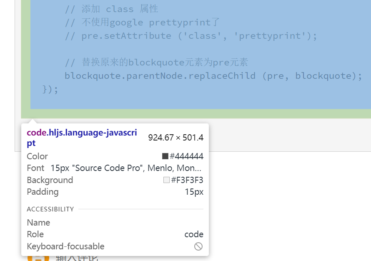Screen dimensions: 371x261
Task: Click the 924.67 × 501.4 dimensions text
Action: (x=175, y=138)
